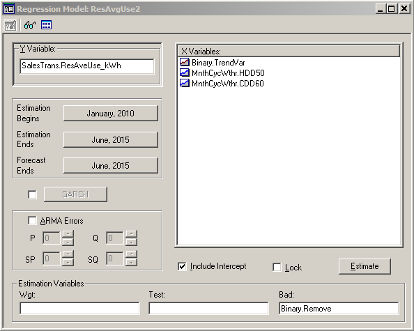This screenshot has height=331, width=414.
Task: Open the Estimation Begins January, 2010 selector
Action: pos(111,114)
